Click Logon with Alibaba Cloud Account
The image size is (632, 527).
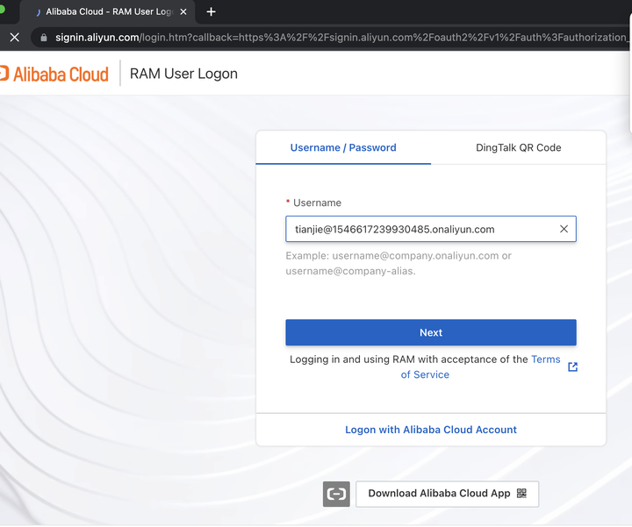[430, 430]
